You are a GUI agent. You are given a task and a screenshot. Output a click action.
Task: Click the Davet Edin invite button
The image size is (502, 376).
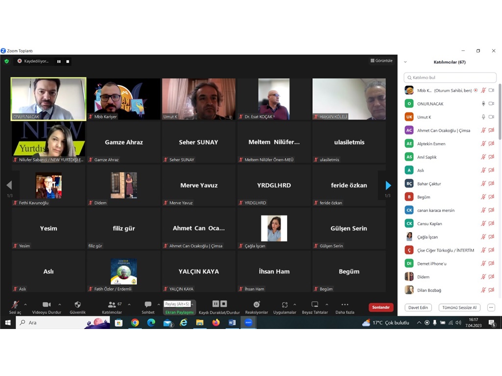point(418,307)
